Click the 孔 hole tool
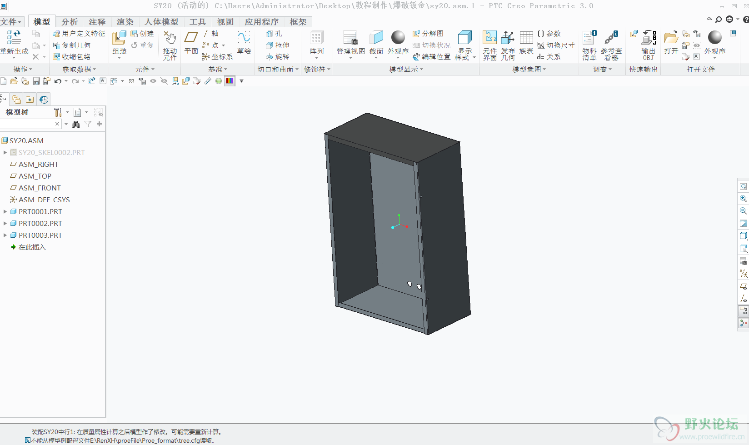This screenshot has width=749, height=445. [274, 34]
